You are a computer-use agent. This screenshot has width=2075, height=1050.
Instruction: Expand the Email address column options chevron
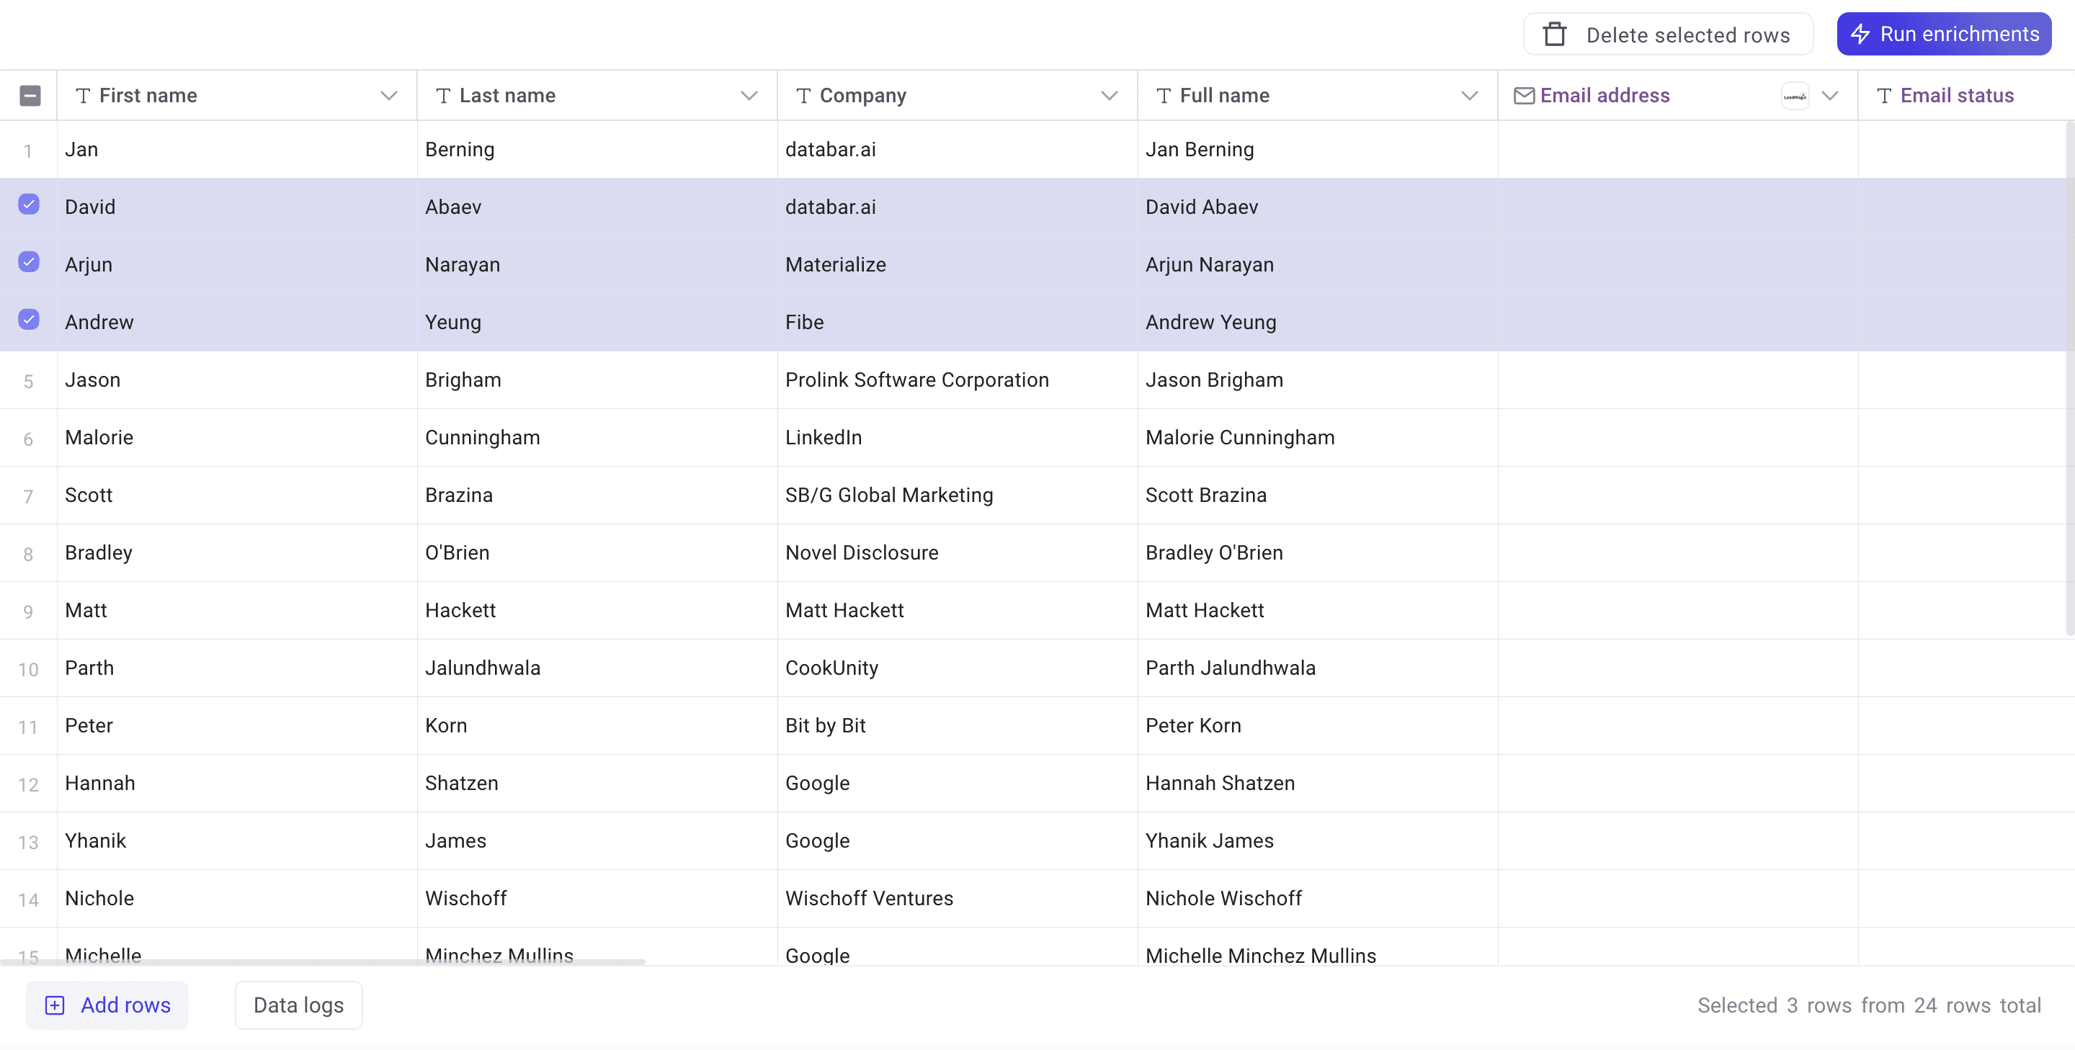(x=1831, y=95)
